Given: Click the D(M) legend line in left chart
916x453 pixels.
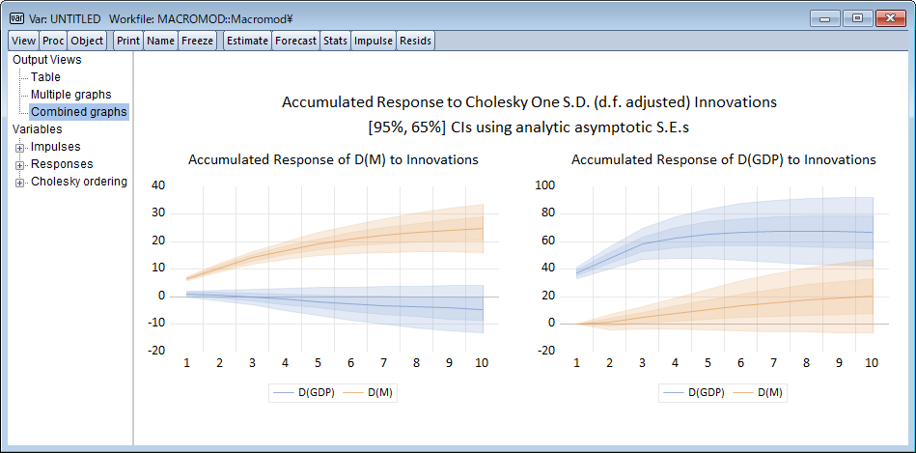Looking at the screenshot, I should (353, 393).
